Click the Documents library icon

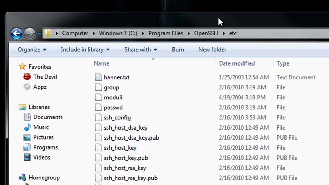[x=27, y=117]
